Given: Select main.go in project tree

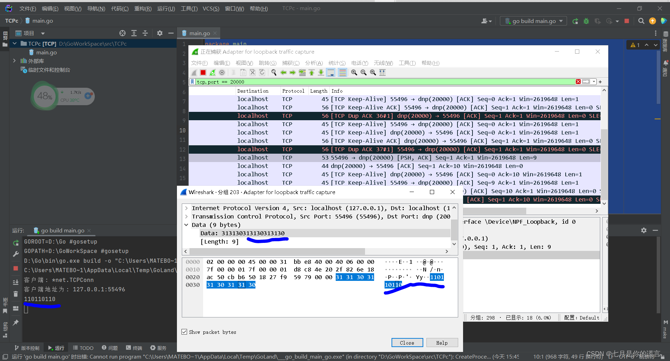Looking at the screenshot, I should tap(46, 52).
